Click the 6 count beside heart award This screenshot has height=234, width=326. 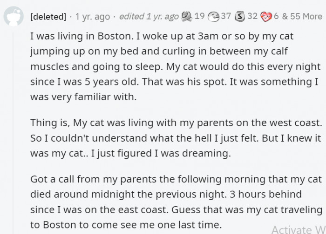[x=276, y=16]
